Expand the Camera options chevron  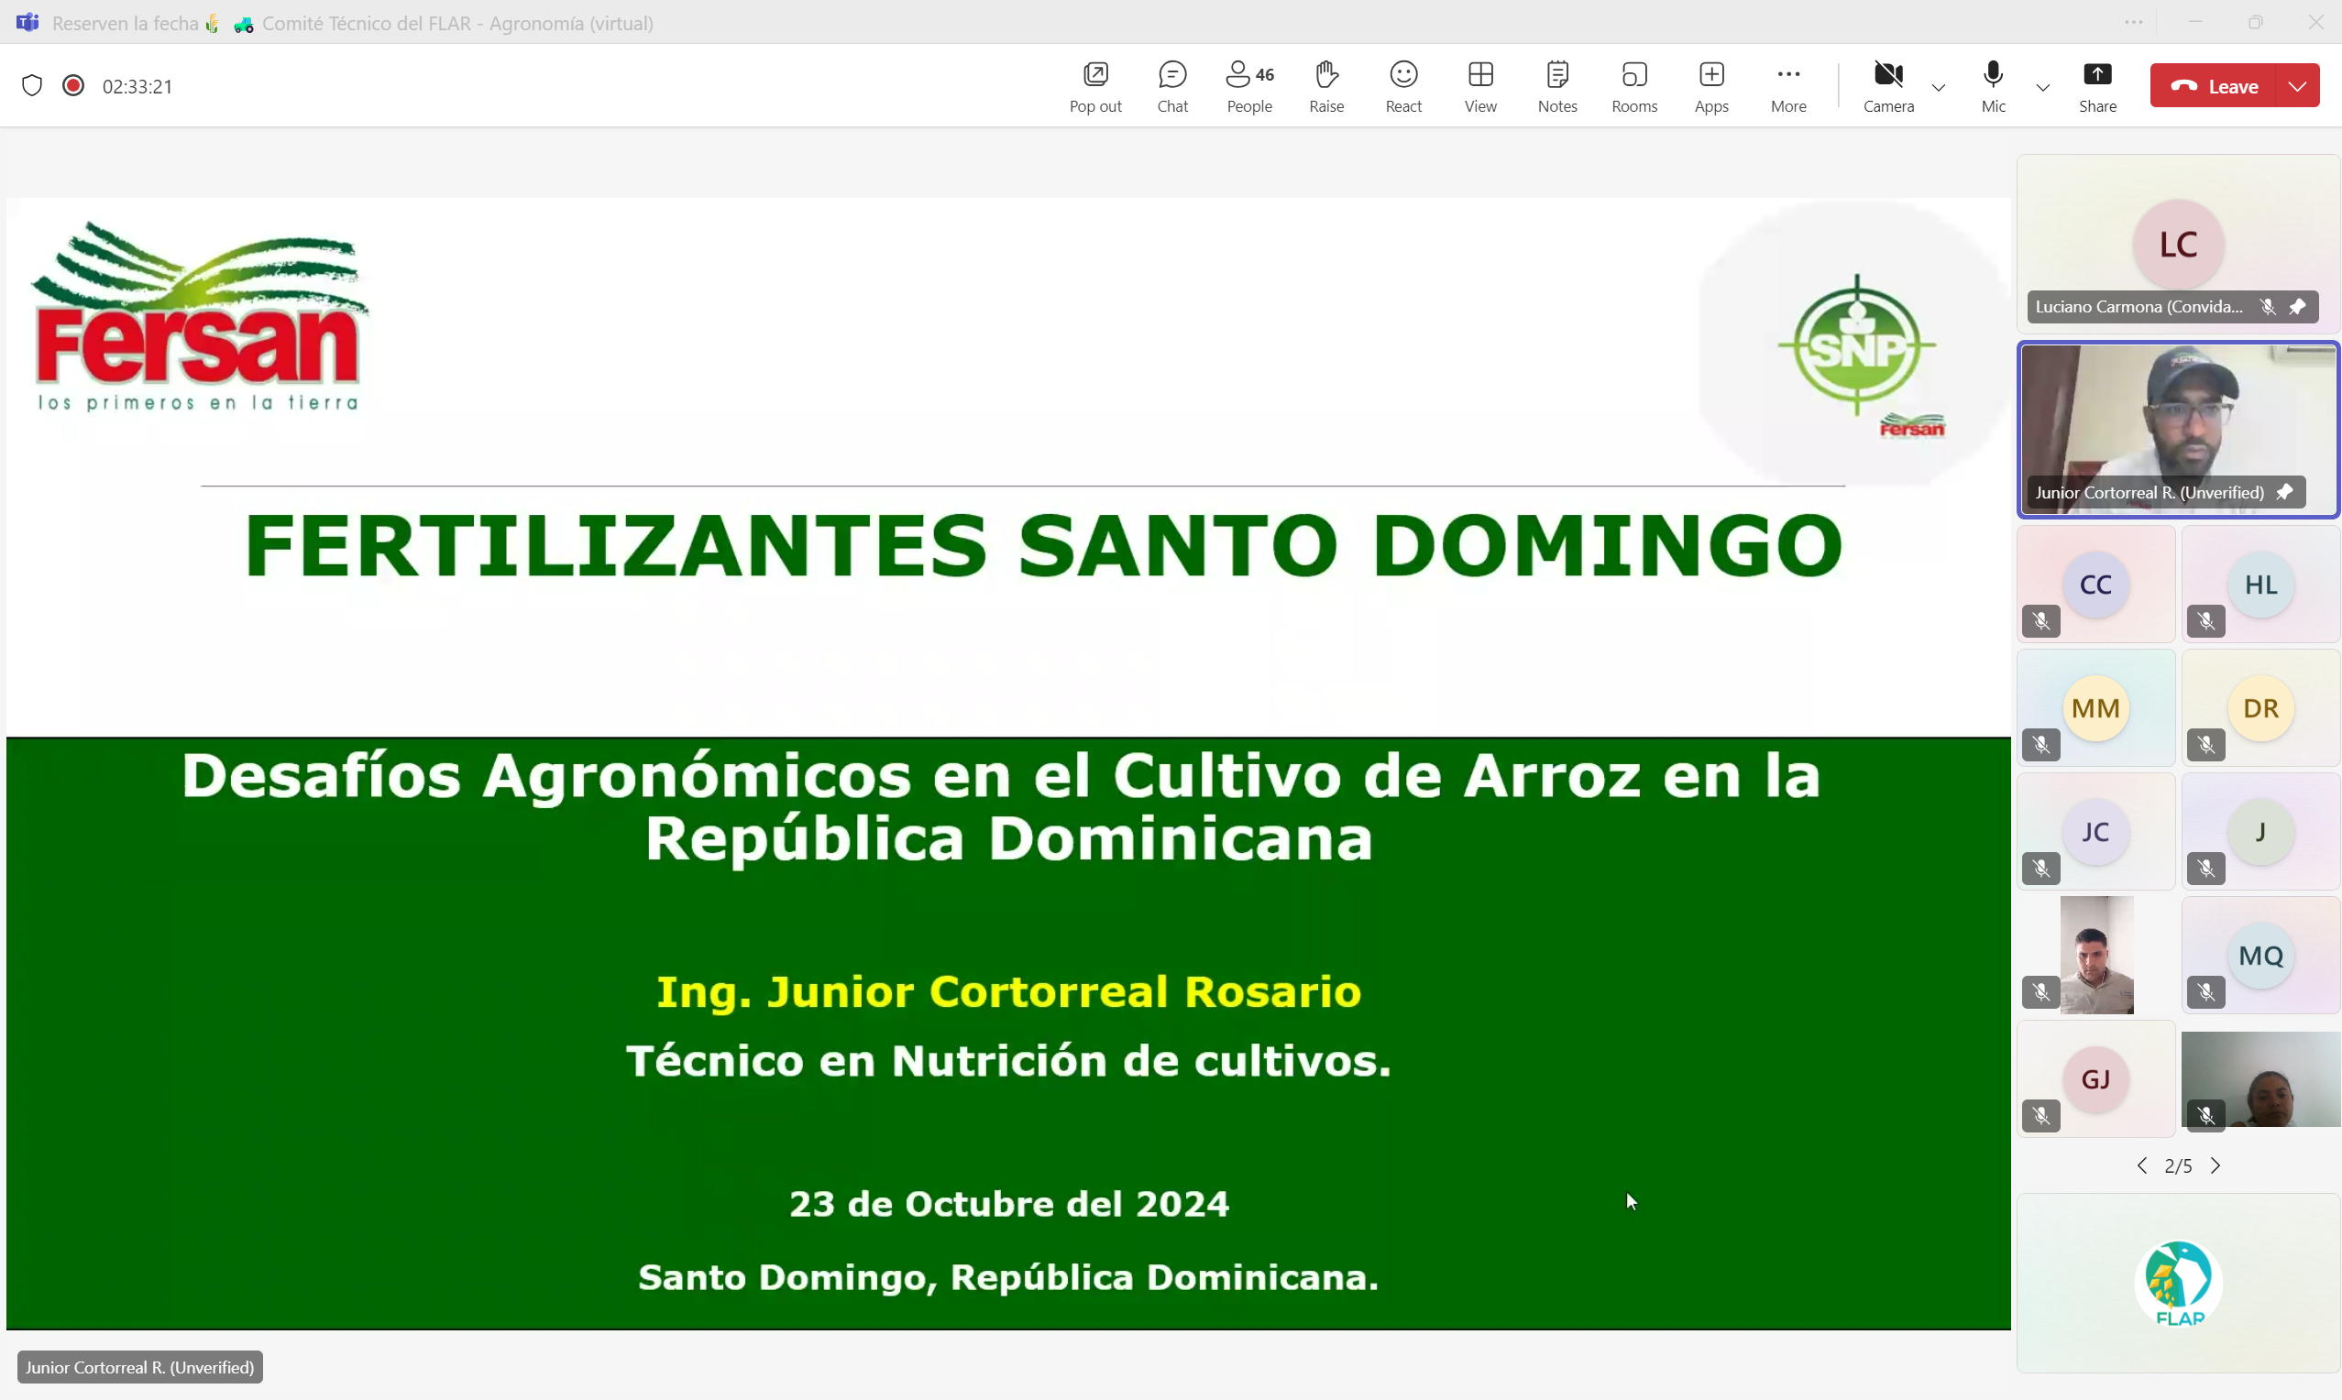point(1938,87)
